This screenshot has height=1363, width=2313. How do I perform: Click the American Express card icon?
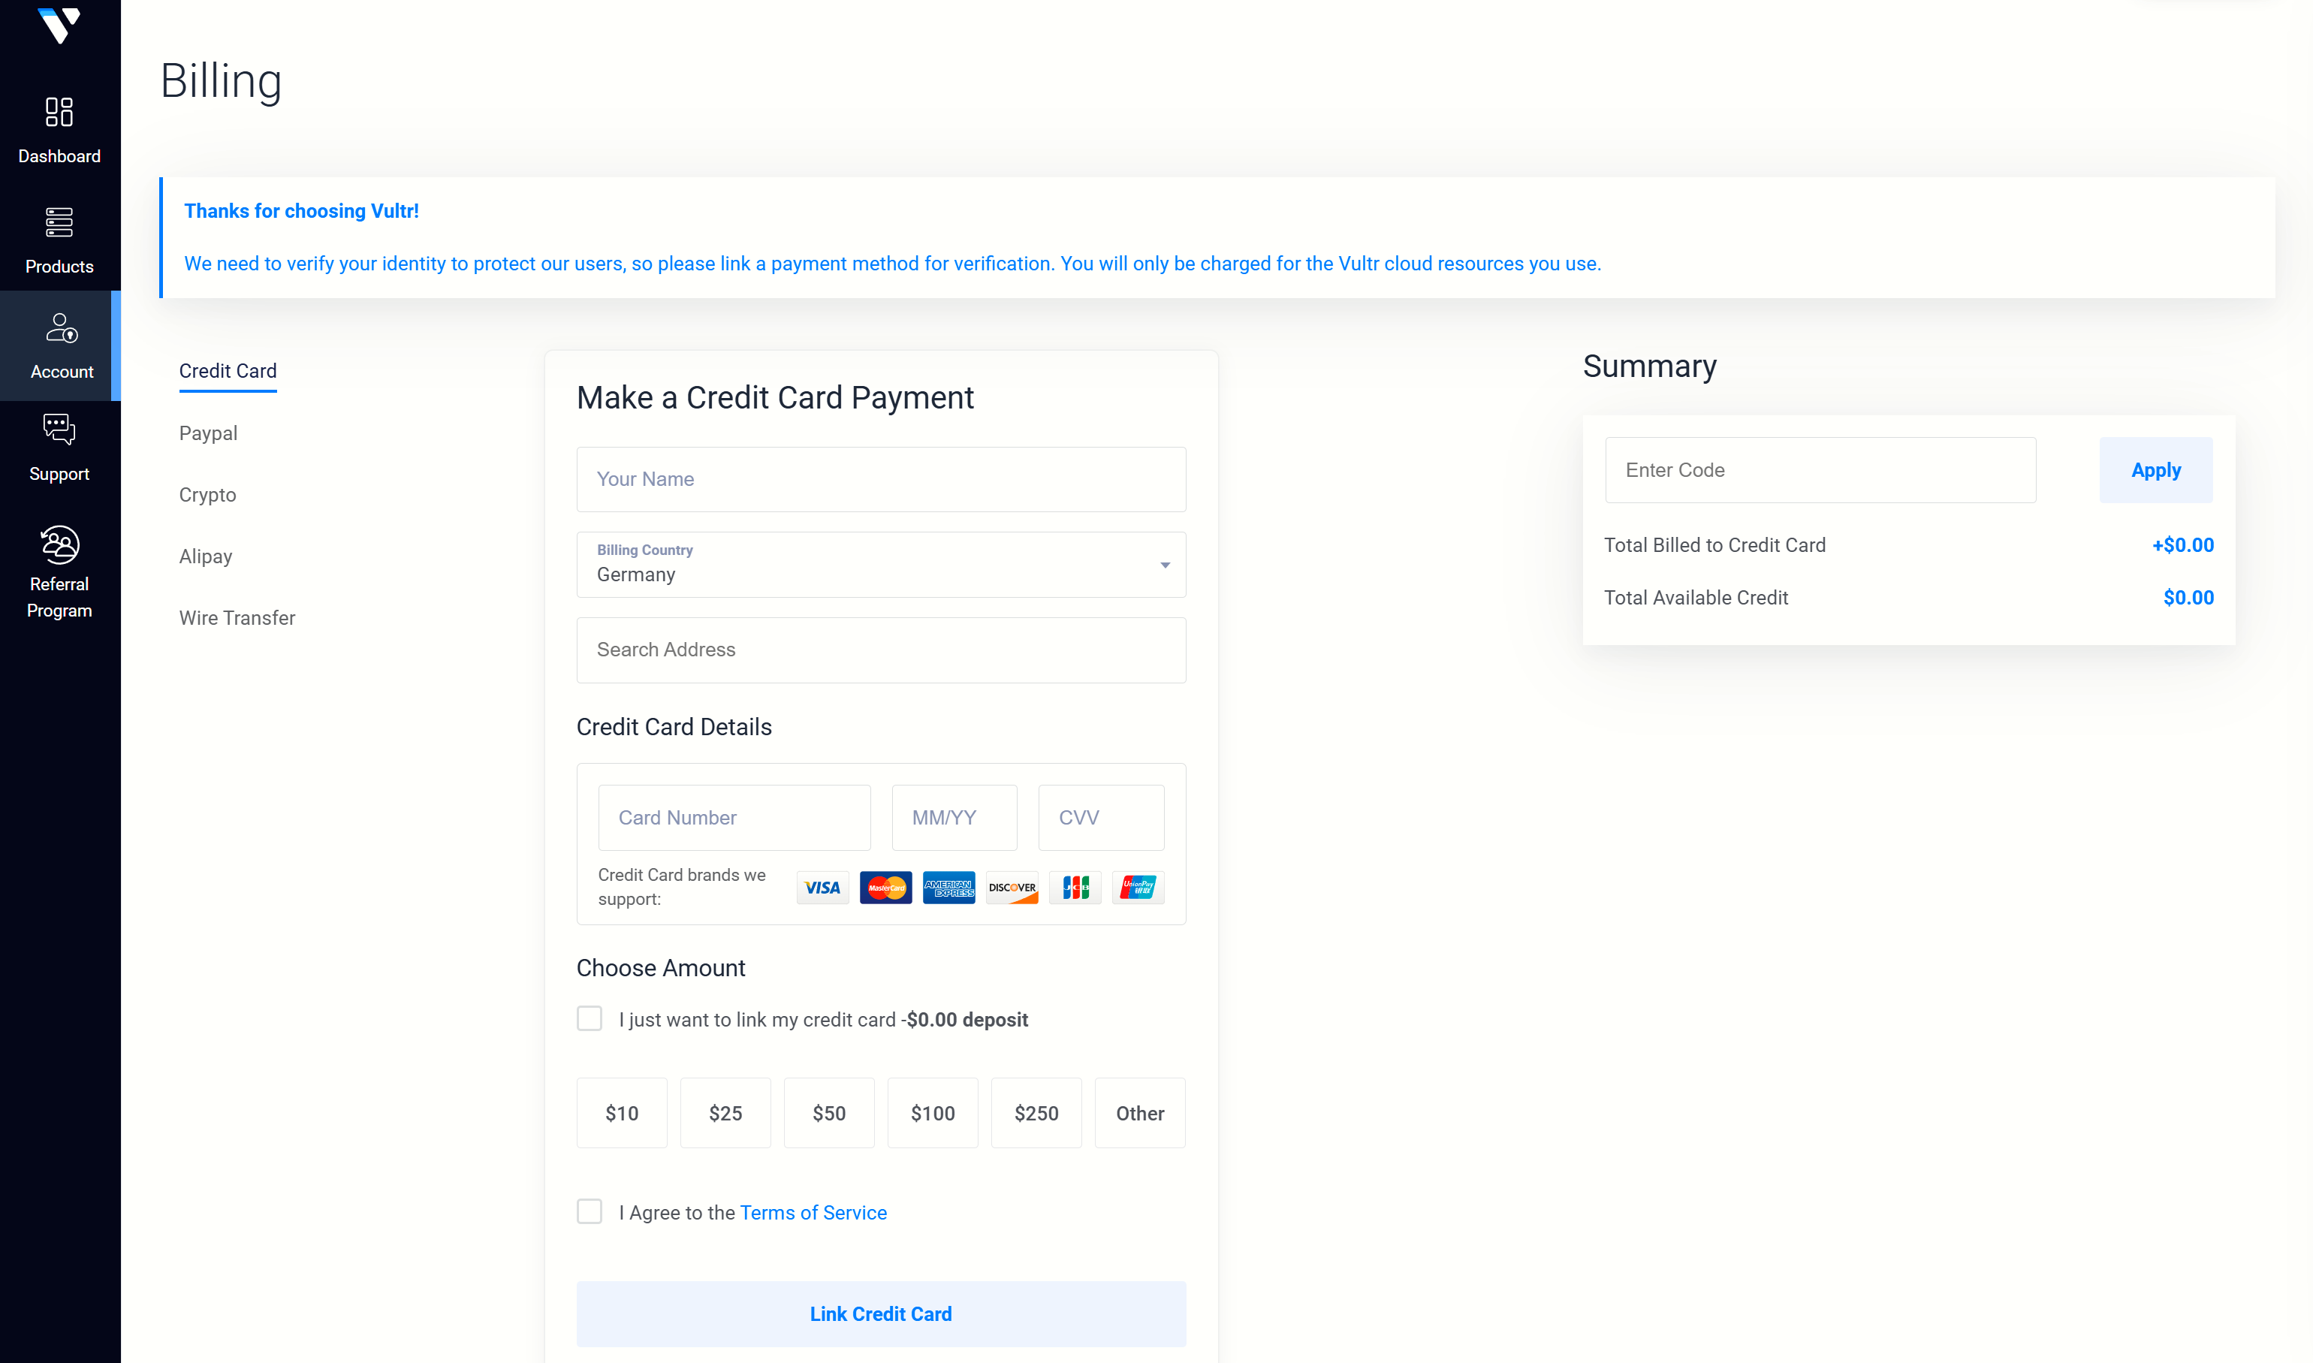click(948, 888)
